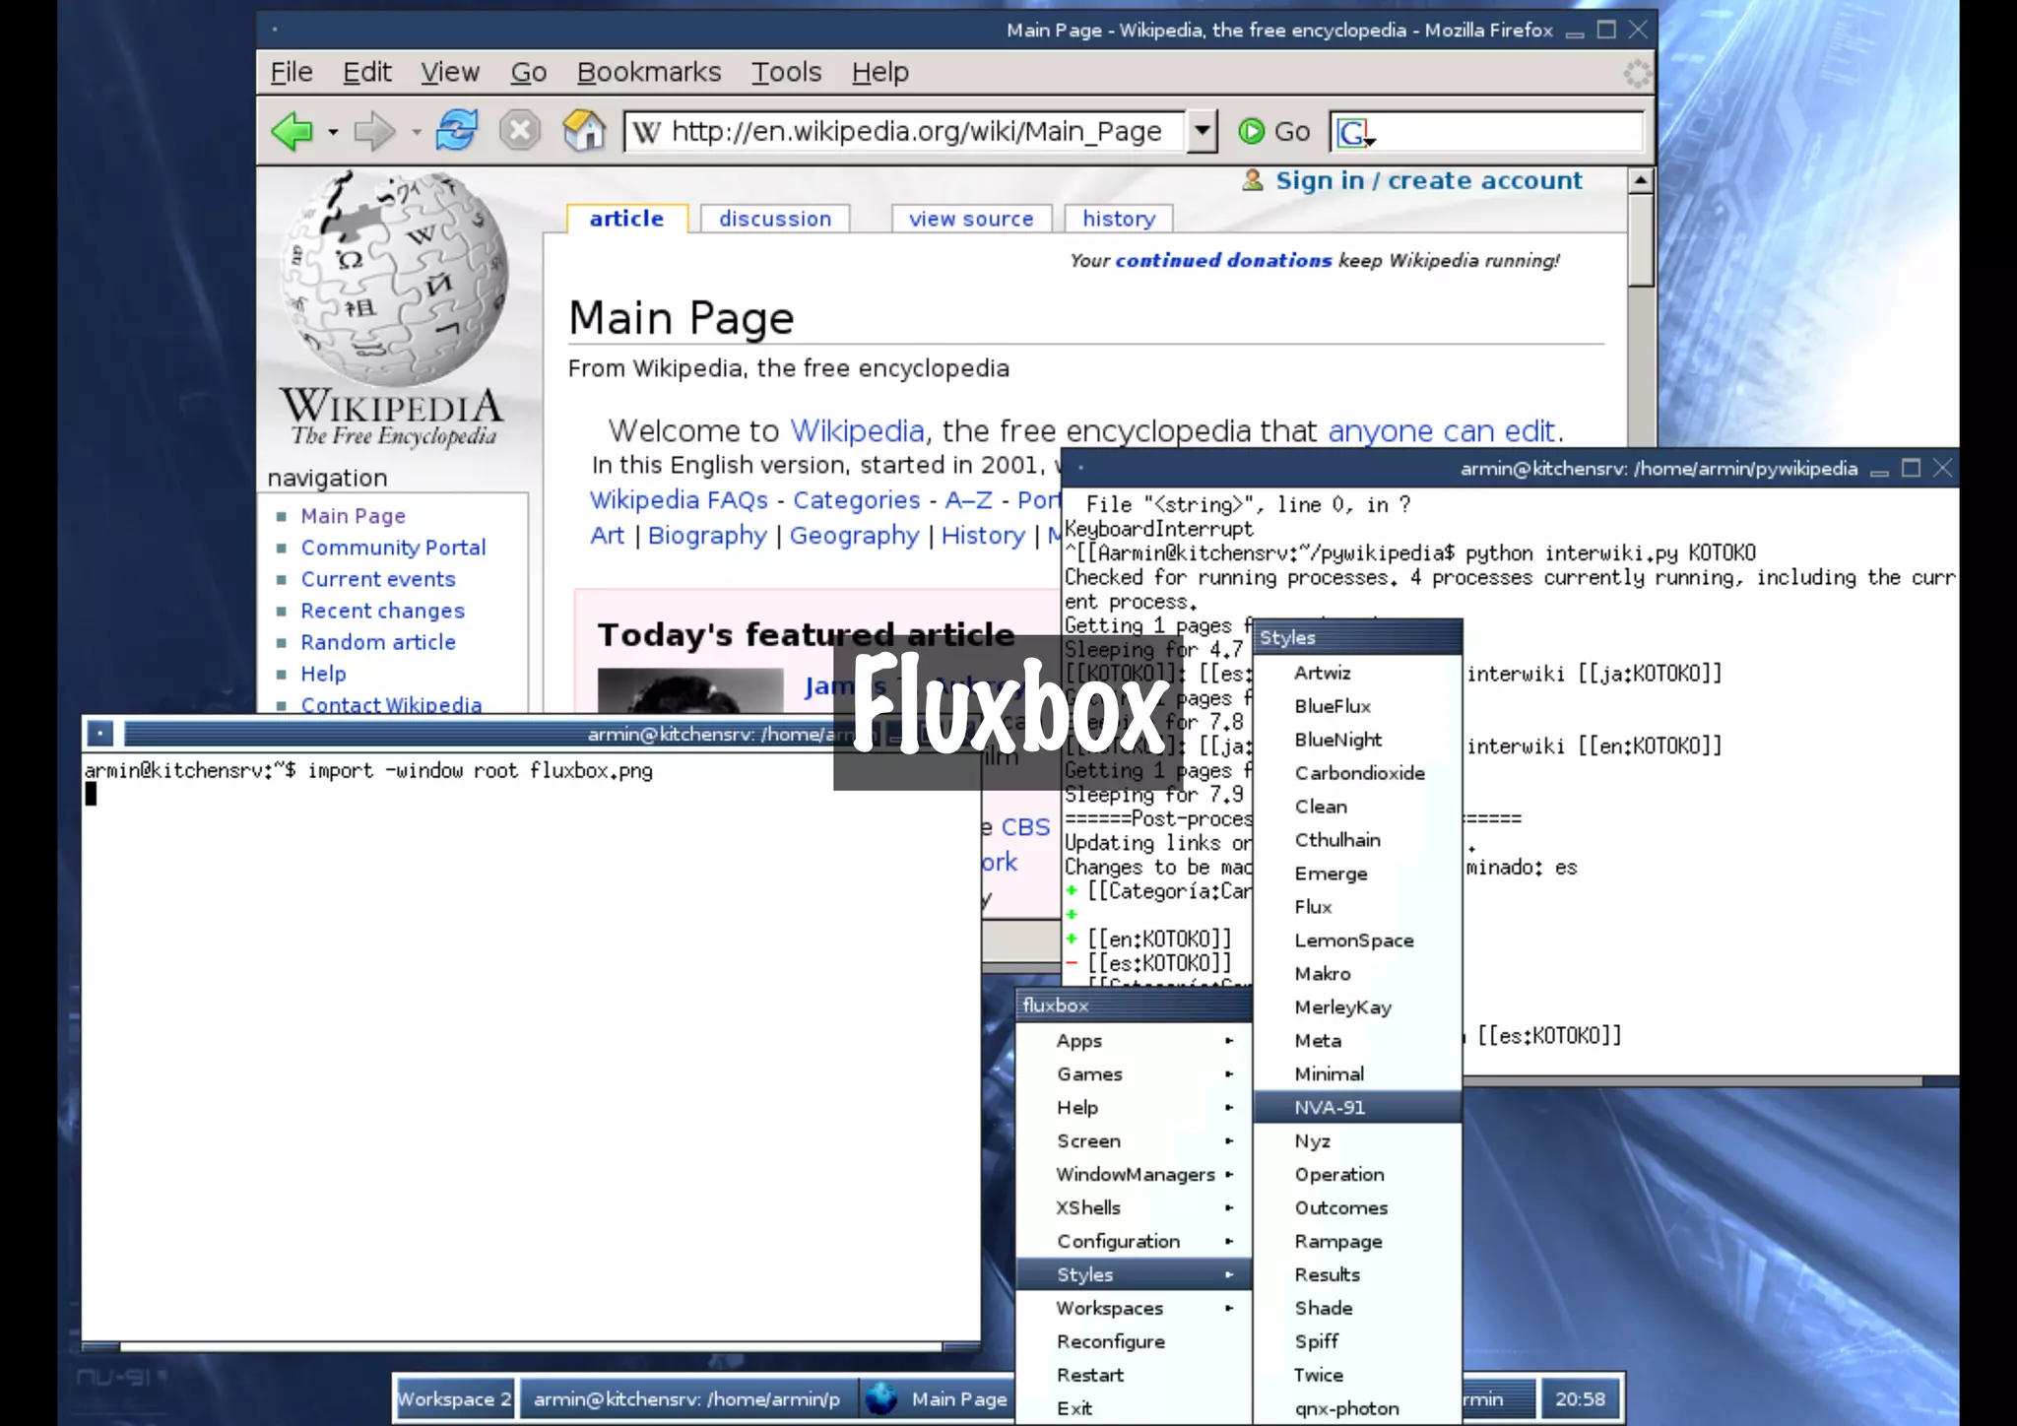Click the user icon beside Sign in

click(1252, 180)
